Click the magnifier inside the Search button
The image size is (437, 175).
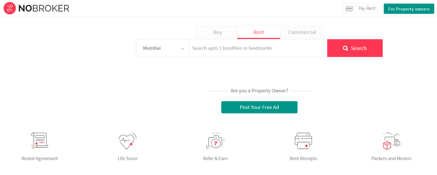coord(345,48)
